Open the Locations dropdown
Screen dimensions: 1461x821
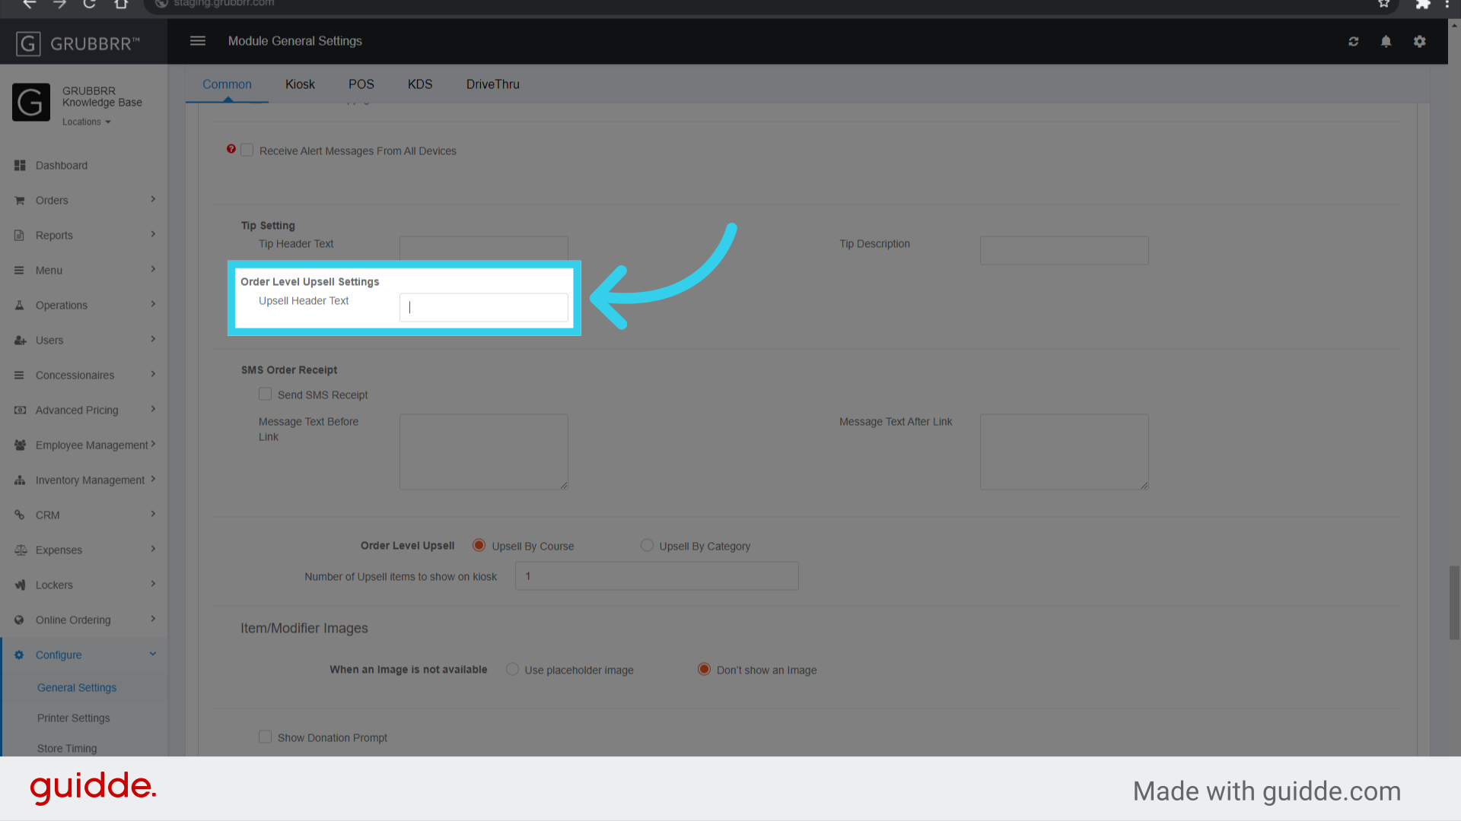click(87, 122)
